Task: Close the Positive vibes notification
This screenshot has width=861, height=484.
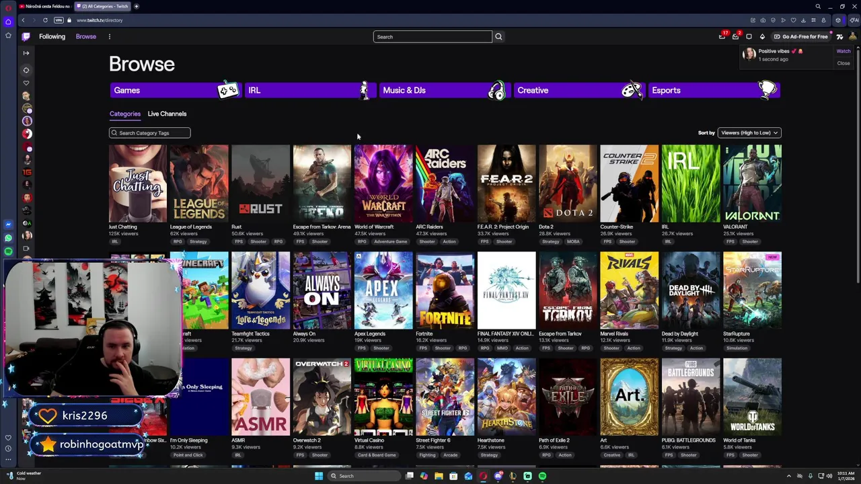Action: pos(843,63)
